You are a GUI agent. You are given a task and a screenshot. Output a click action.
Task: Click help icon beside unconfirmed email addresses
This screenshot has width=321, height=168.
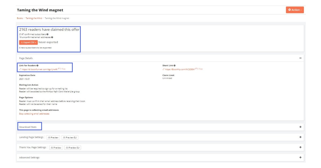(52, 37)
